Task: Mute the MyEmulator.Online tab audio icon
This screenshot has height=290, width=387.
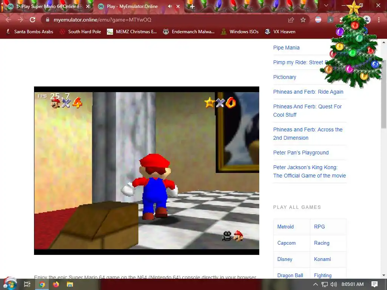Action: 170,6
